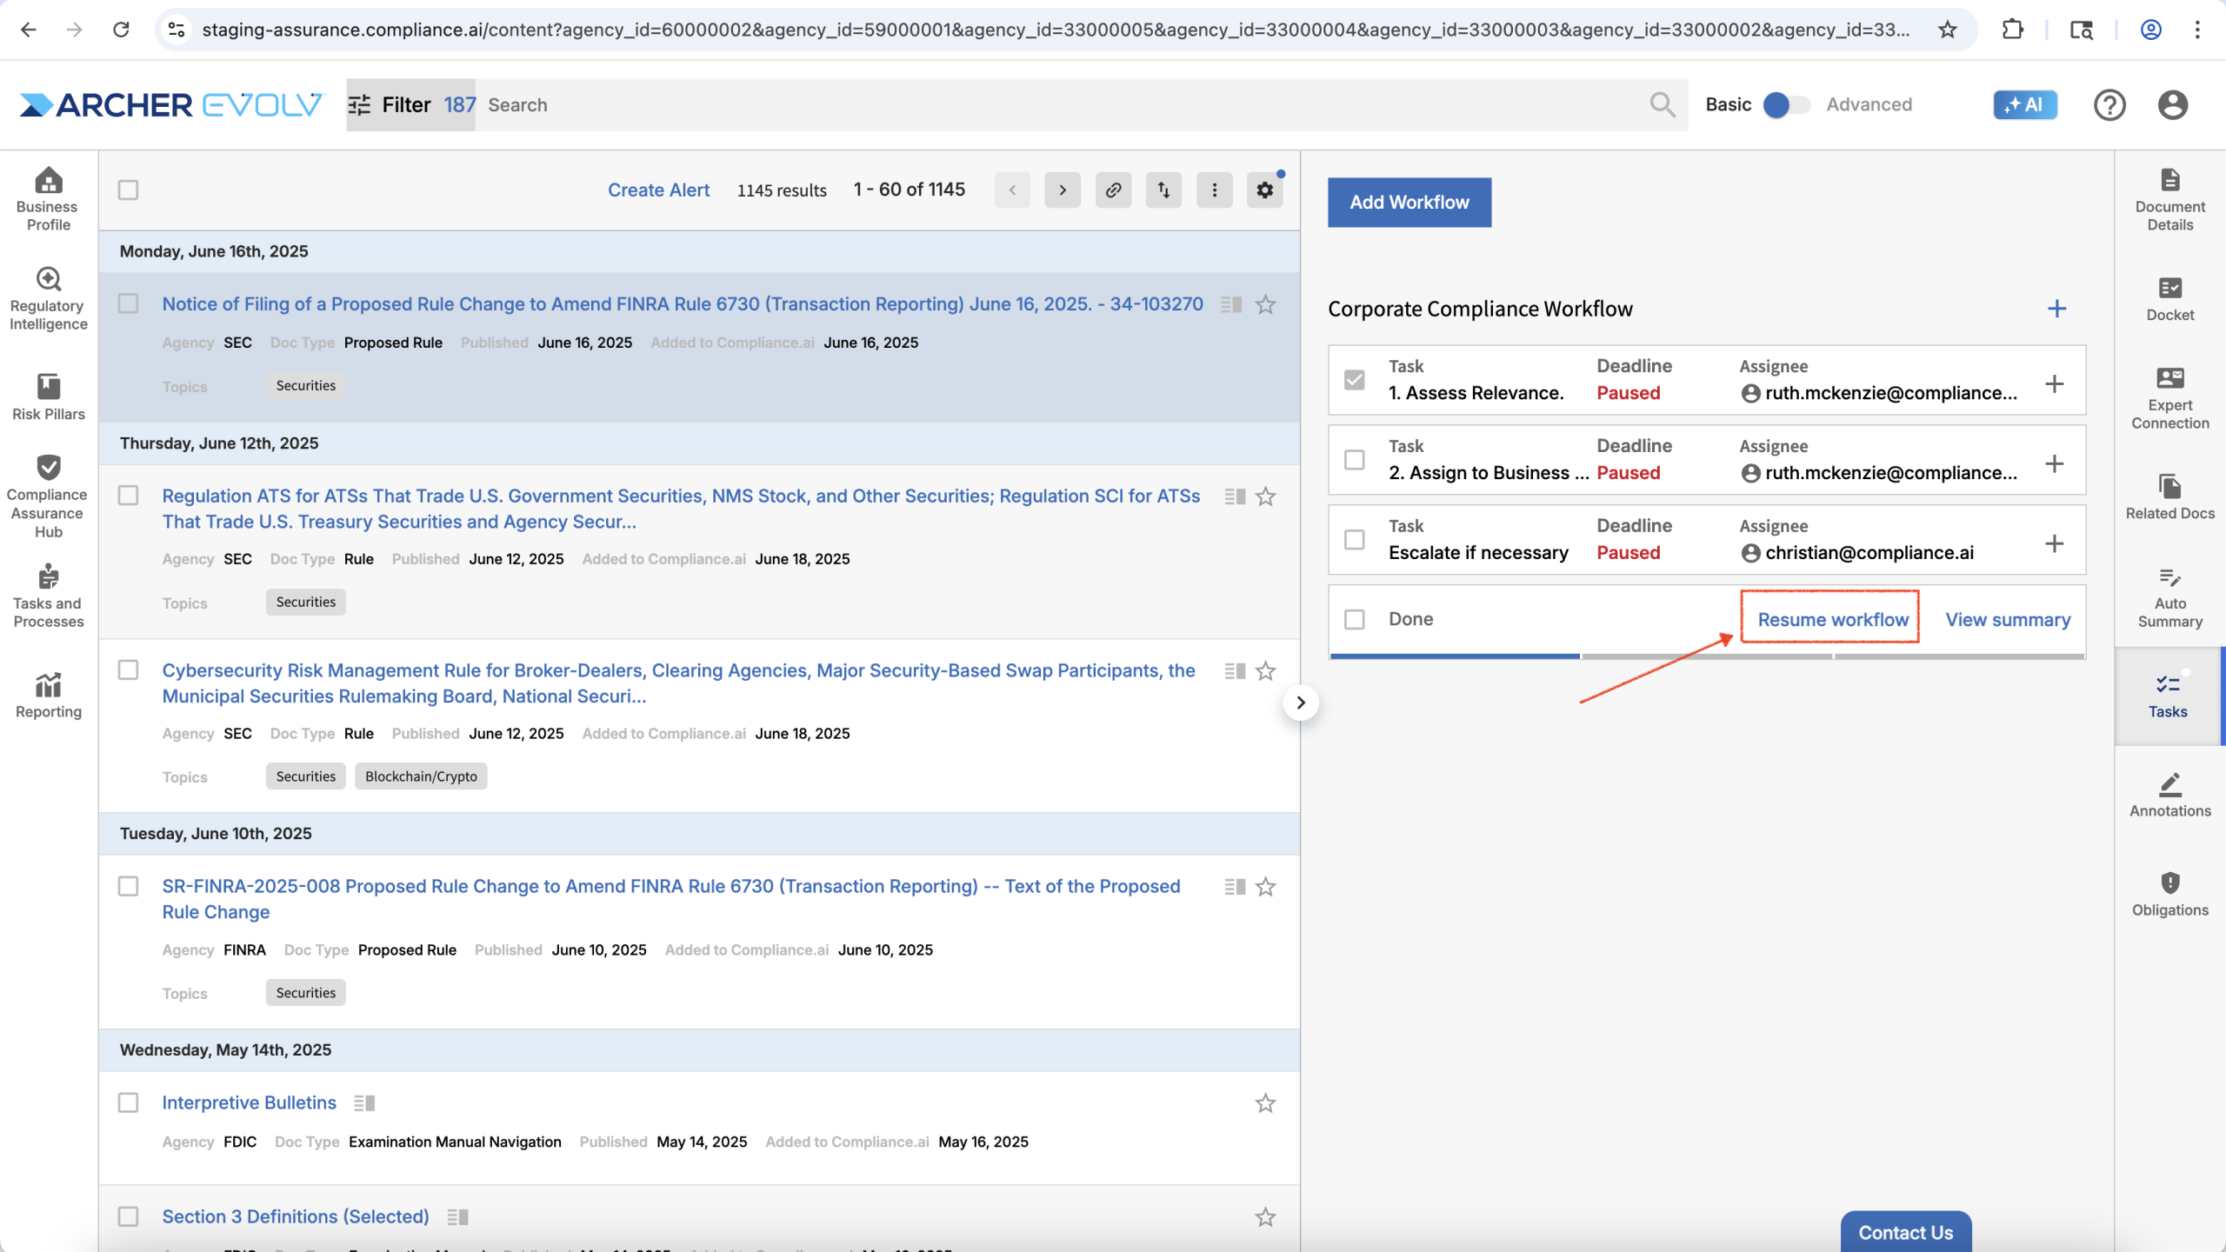Open the user account menu

tap(2172, 104)
